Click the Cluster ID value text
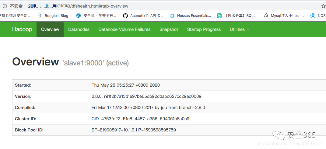The height and width of the screenshot is (149, 326). [140, 119]
